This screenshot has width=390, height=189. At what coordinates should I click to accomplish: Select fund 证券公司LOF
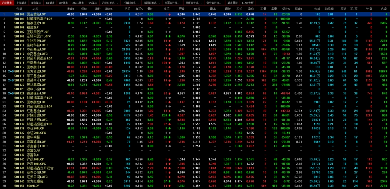click(36, 172)
